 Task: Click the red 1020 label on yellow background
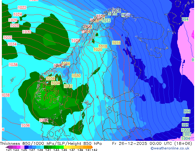pos(98,50)
